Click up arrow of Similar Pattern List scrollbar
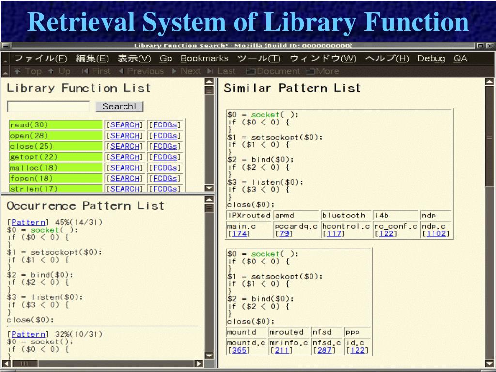The width and height of the screenshot is (496, 372). pos(489,82)
